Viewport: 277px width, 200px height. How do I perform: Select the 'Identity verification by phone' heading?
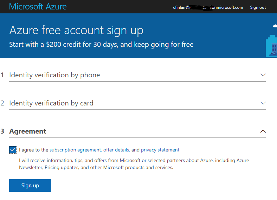click(54, 75)
